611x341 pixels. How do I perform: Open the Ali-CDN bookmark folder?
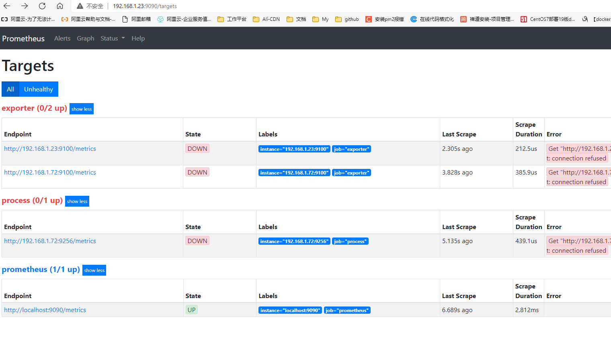pyautogui.click(x=266, y=19)
